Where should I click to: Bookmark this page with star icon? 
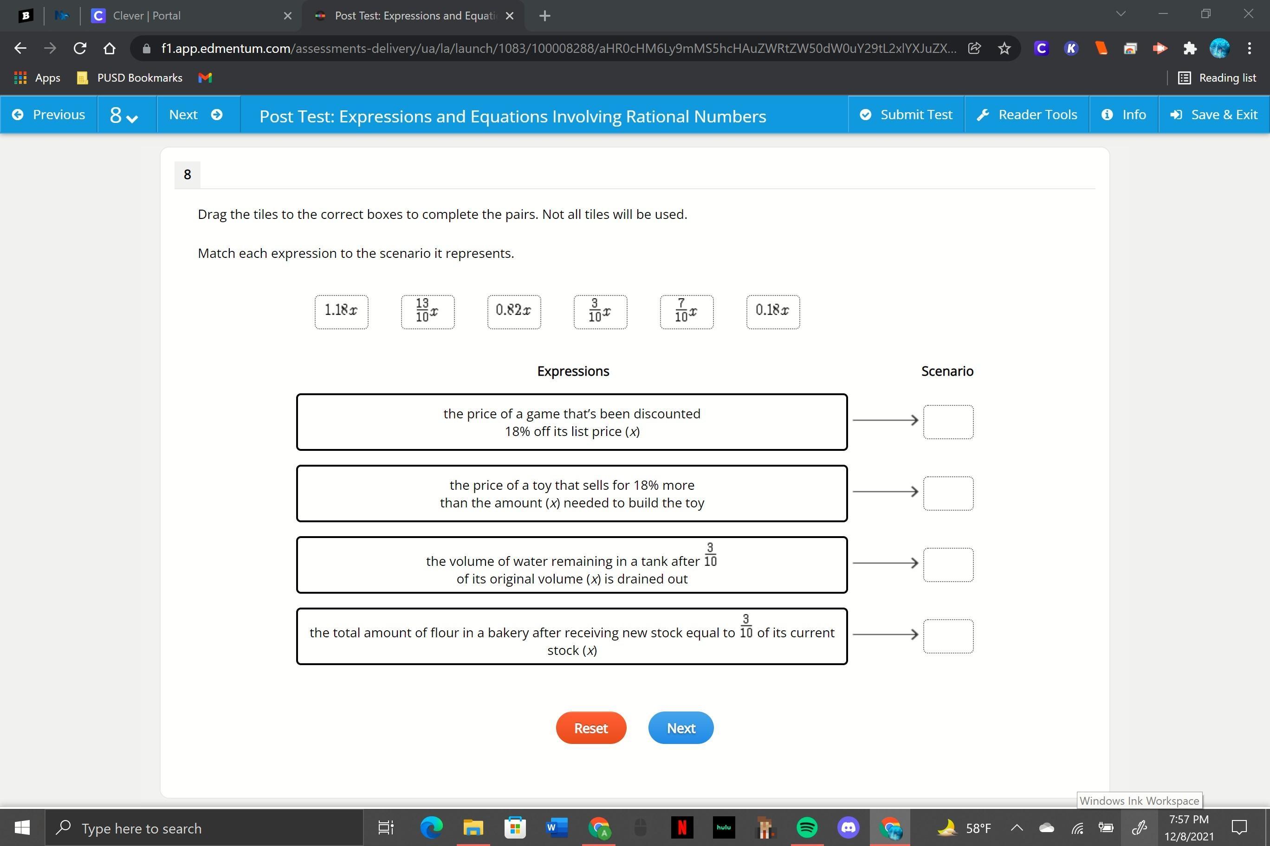(x=1004, y=49)
